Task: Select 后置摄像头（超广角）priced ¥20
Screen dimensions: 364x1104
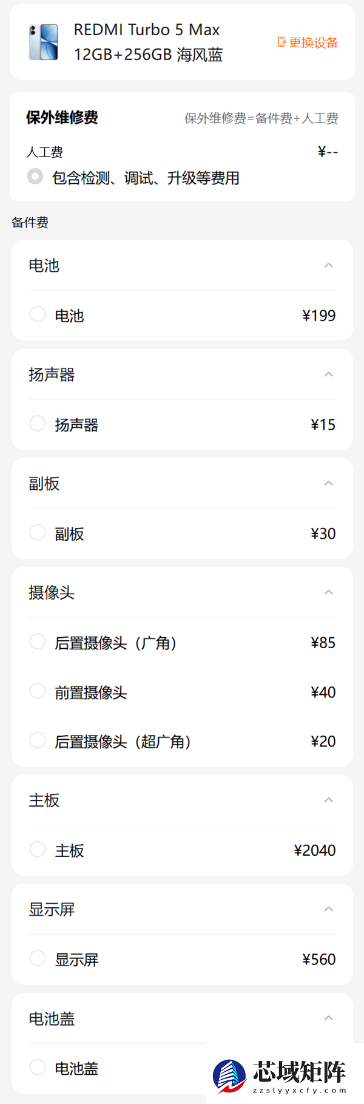Action: click(x=37, y=740)
